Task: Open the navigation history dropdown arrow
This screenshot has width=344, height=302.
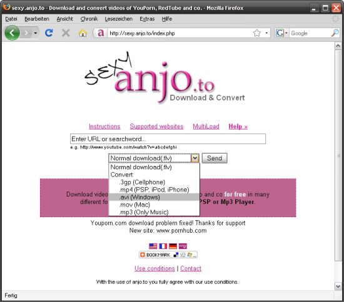Action: point(35,33)
